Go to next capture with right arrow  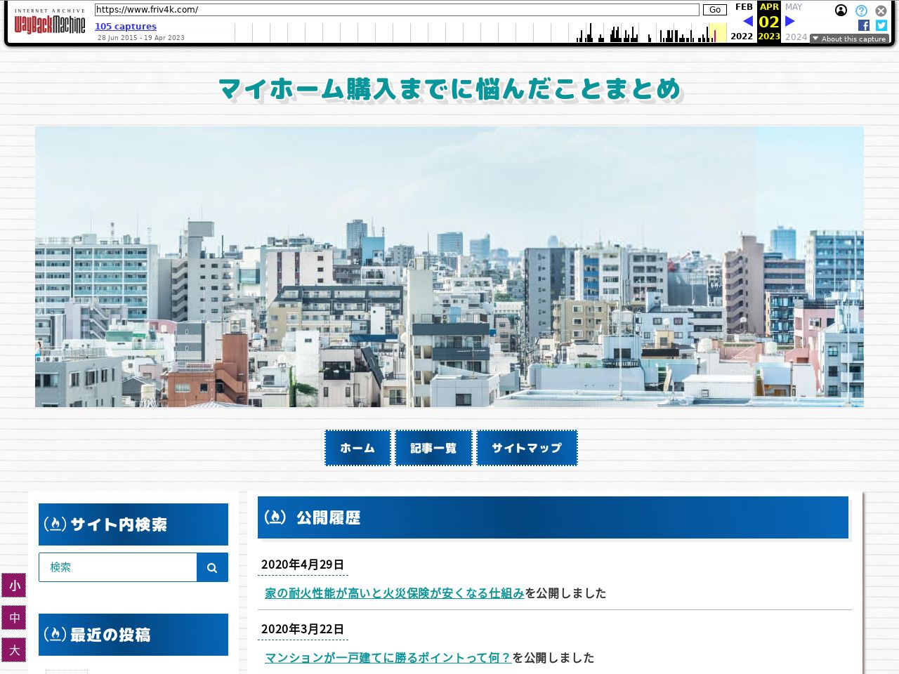pyautogui.click(x=789, y=21)
